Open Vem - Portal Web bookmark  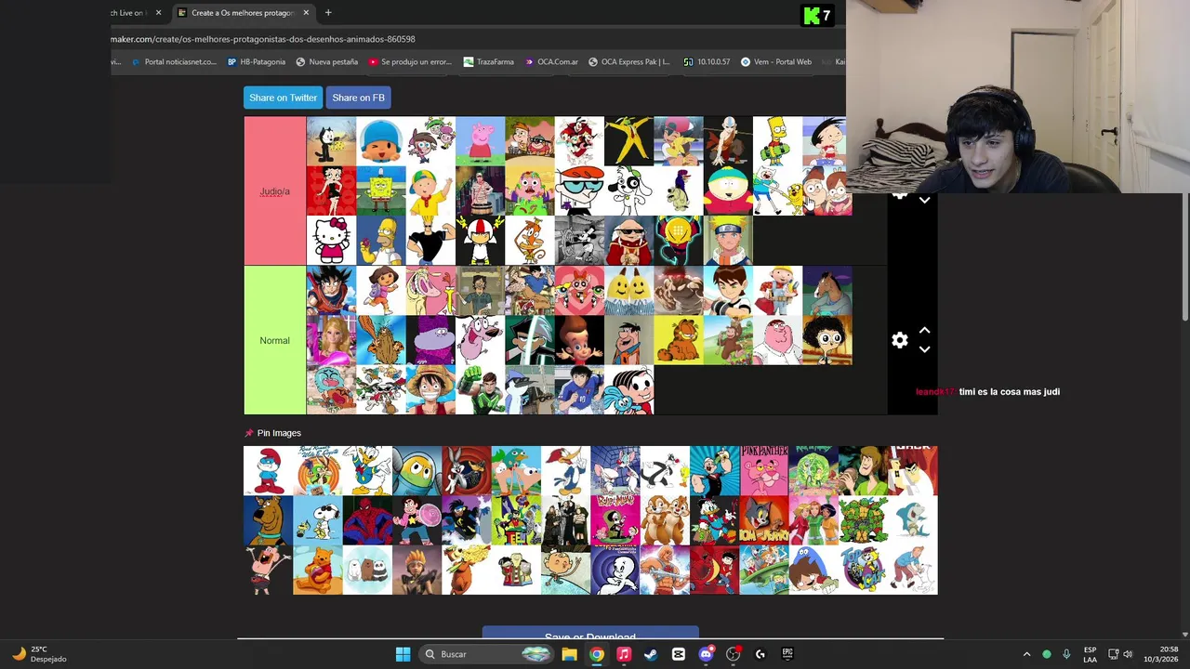[x=776, y=62]
